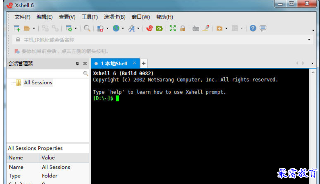Maximize the Xshell 6 window
This screenshot has width=320, height=184.
point(291,4)
